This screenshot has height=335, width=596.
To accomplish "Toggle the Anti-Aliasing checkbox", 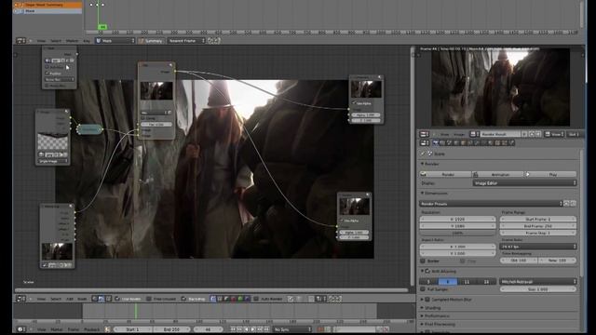I will (x=427, y=271).
